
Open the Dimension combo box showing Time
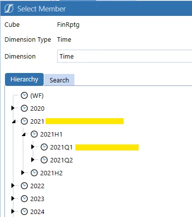point(125,56)
